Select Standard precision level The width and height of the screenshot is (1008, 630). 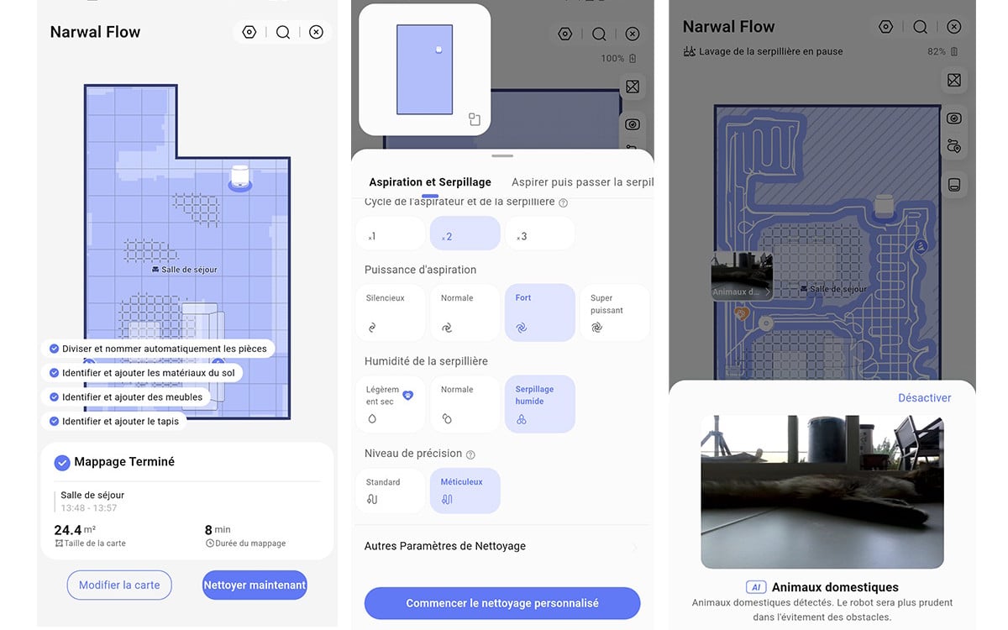click(391, 491)
